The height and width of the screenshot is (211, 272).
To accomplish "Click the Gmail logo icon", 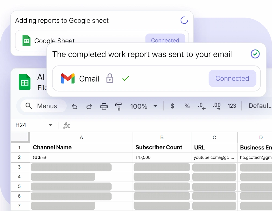I will 68,78.
